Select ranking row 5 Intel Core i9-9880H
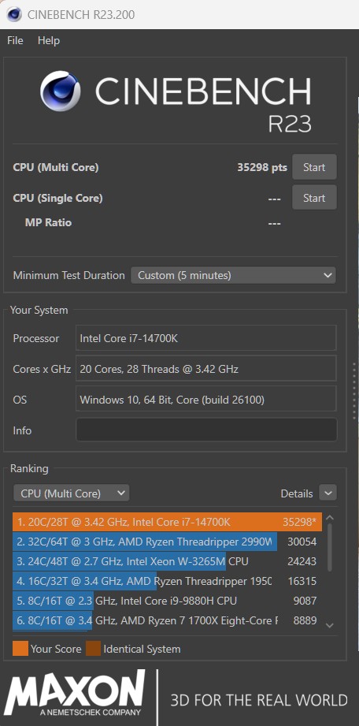359x726 pixels. pos(167,601)
